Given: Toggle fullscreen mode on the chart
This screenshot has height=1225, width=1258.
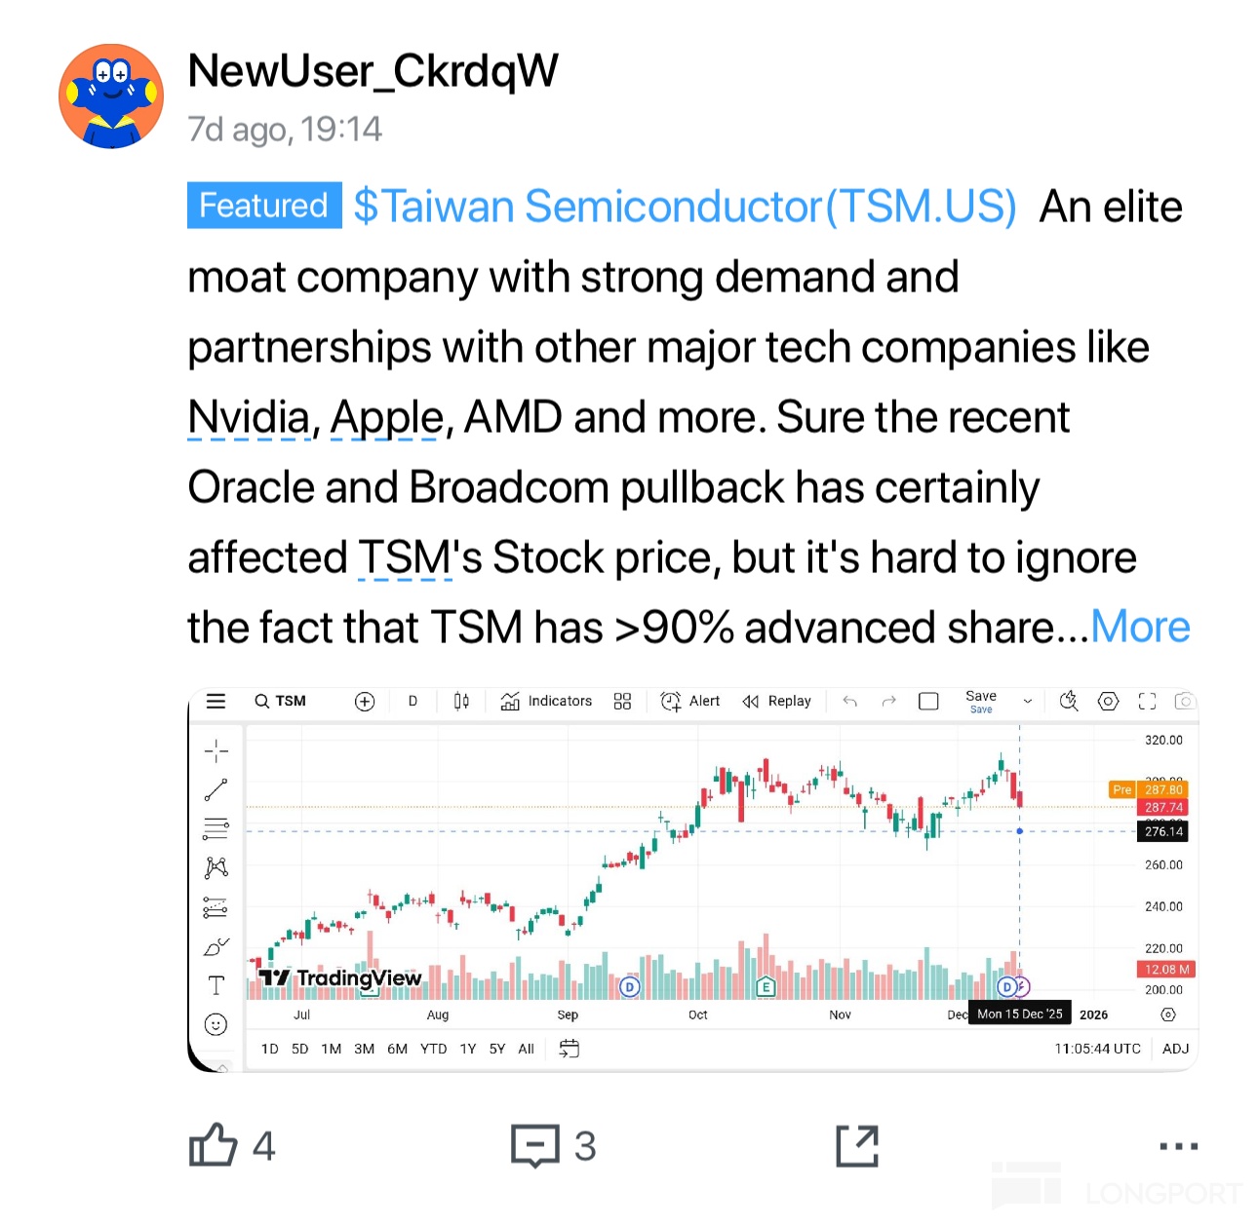Looking at the screenshot, I should (x=1147, y=702).
